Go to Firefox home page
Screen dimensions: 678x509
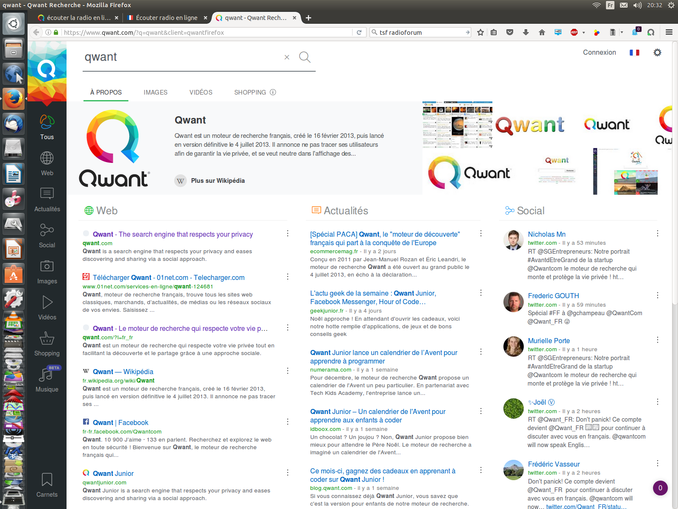pyautogui.click(x=542, y=32)
